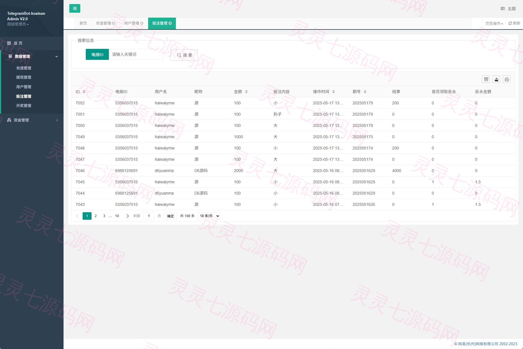Go to page 3
Viewport: 523px width, 349px height.
(104, 216)
